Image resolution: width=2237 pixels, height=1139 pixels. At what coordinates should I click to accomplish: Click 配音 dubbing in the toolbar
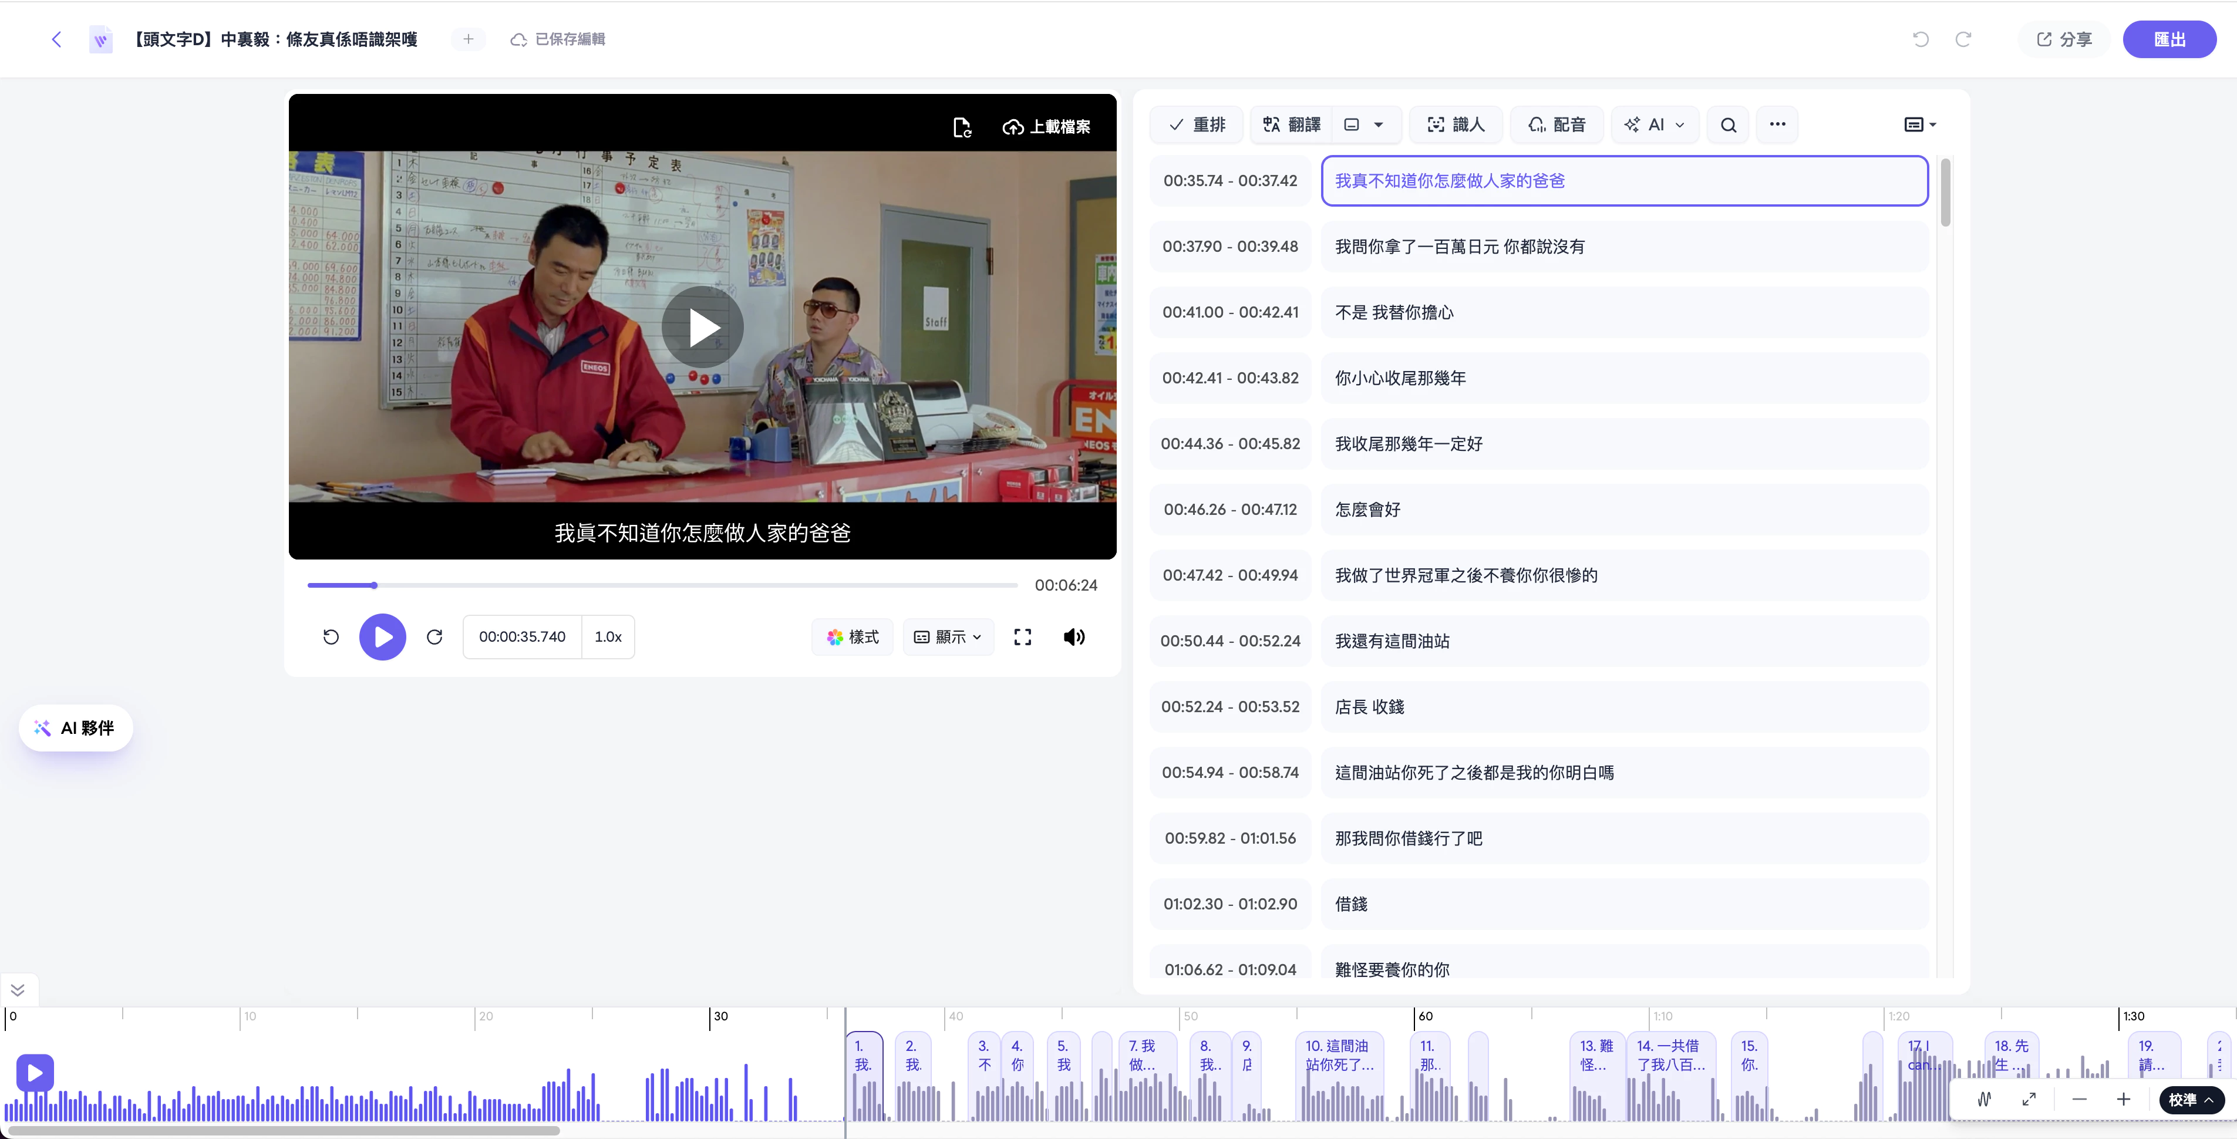click(1557, 125)
